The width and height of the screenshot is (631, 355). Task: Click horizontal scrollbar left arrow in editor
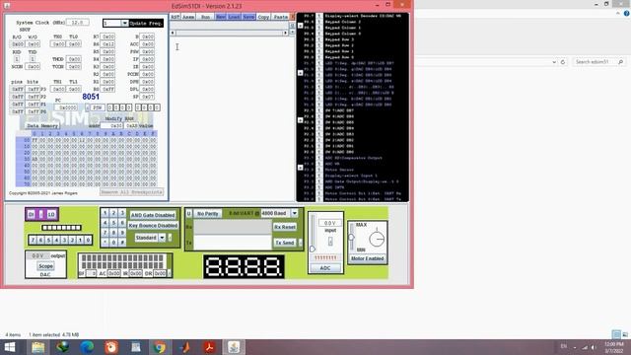click(x=174, y=33)
